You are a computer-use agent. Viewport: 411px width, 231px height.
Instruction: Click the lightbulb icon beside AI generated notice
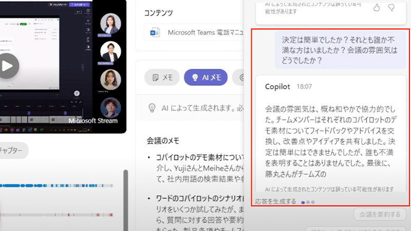(152, 108)
